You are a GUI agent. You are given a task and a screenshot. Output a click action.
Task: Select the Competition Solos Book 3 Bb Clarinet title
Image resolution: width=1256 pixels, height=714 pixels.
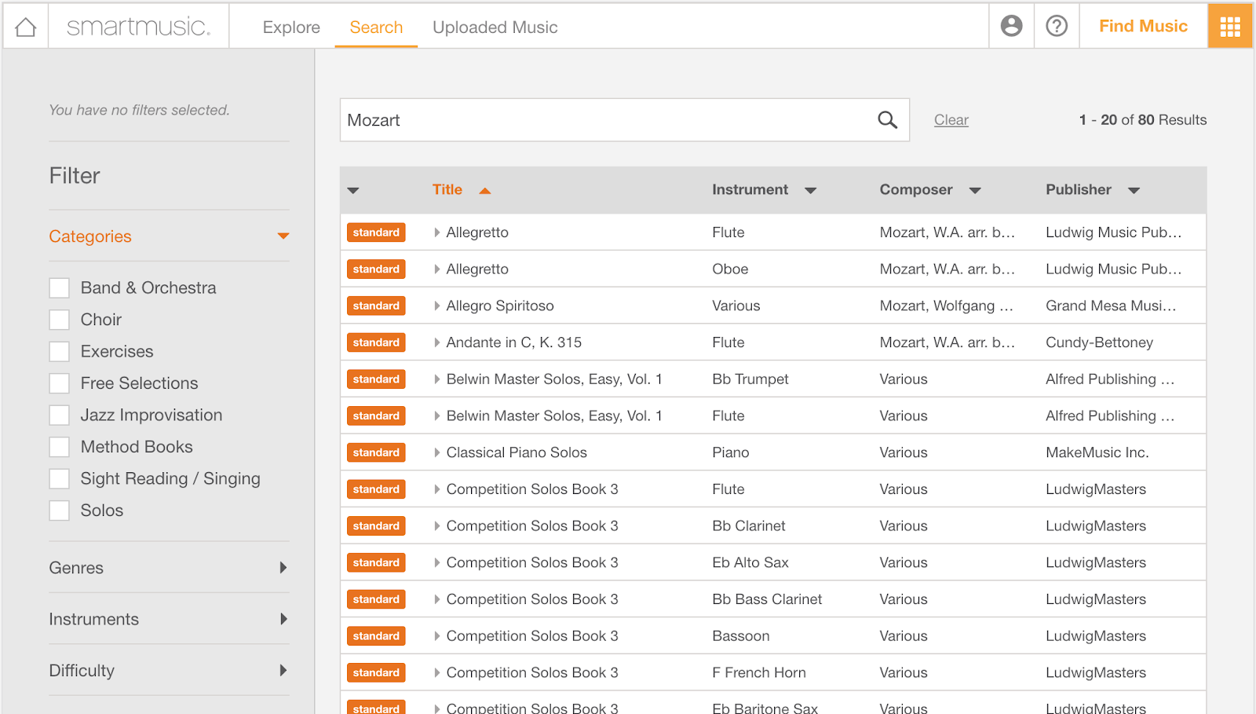tap(532, 525)
